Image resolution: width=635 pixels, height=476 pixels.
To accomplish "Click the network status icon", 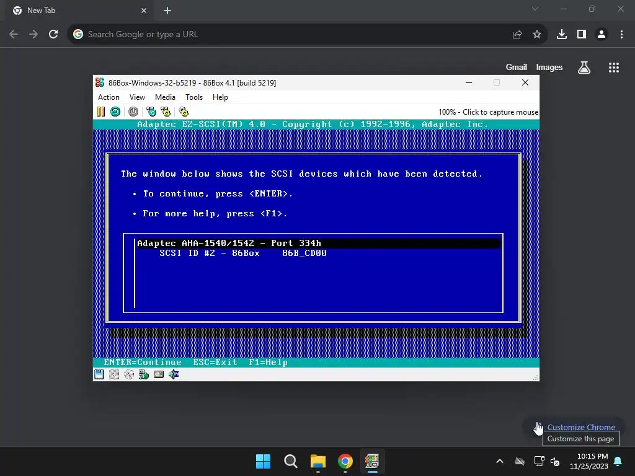I will pyautogui.click(x=144, y=374).
